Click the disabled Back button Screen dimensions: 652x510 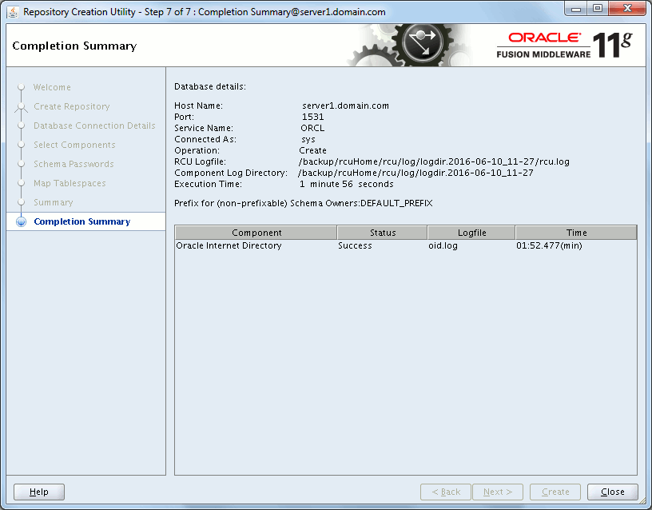tap(446, 492)
